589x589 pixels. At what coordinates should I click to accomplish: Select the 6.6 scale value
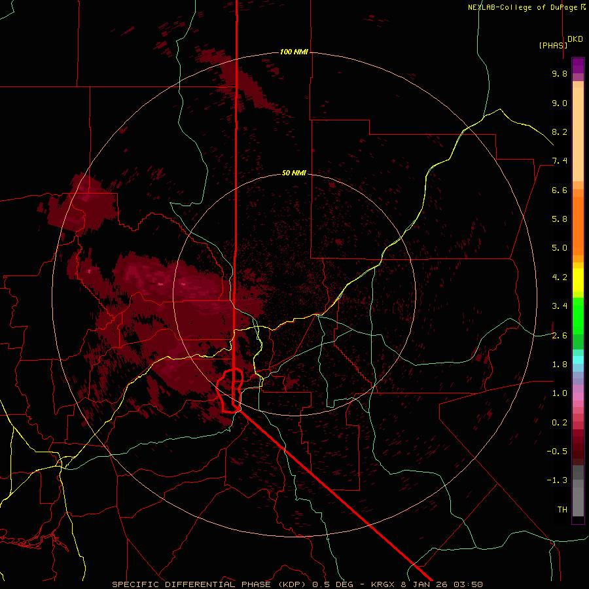(x=560, y=190)
